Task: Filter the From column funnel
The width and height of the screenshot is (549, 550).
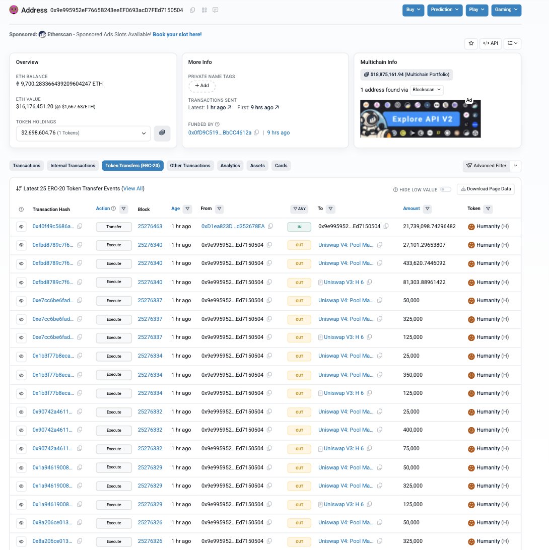Action: 219,209
